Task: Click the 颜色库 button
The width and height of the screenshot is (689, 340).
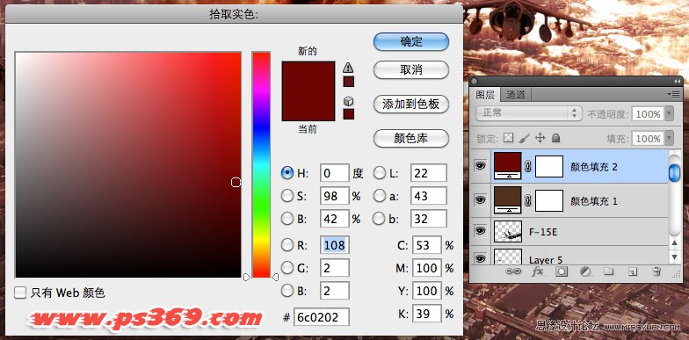Action: point(411,139)
